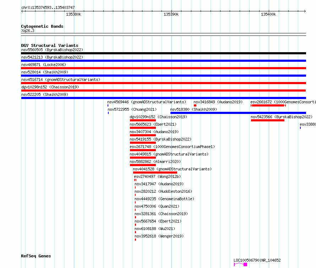Screen dimensions: 316x268
Task: Click esv2740497 (Wong2012b) label
Action: 157,176
